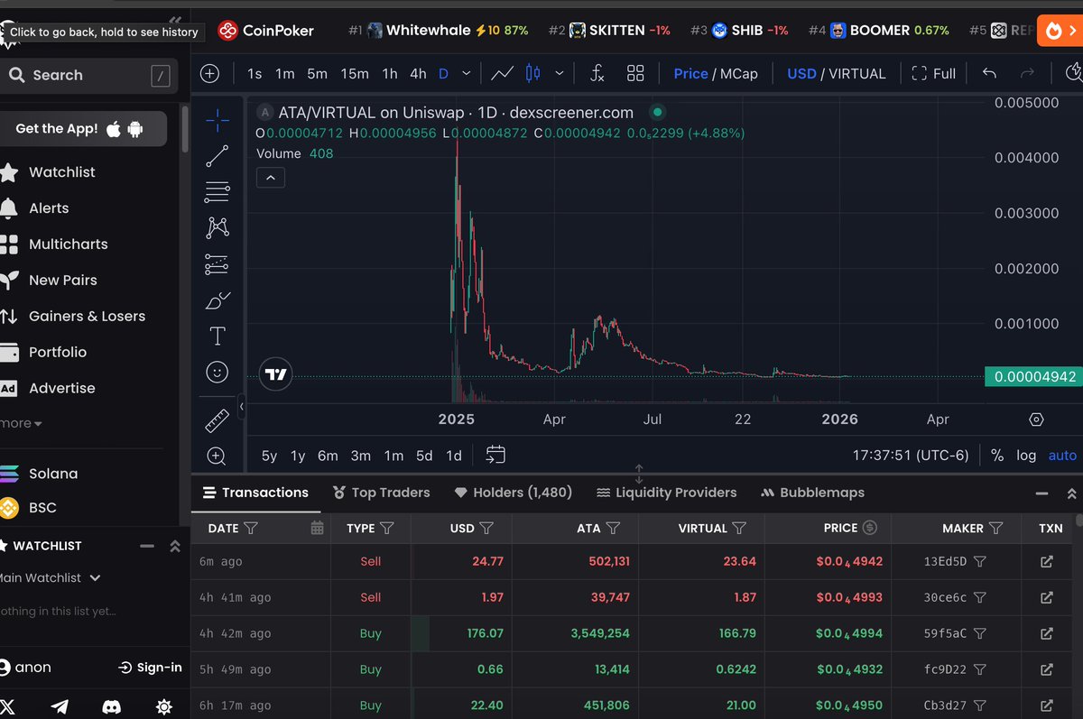This screenshot has height=719, width=1083.
Task: Toggle log scale on chart
Action: pos(1026,456)
